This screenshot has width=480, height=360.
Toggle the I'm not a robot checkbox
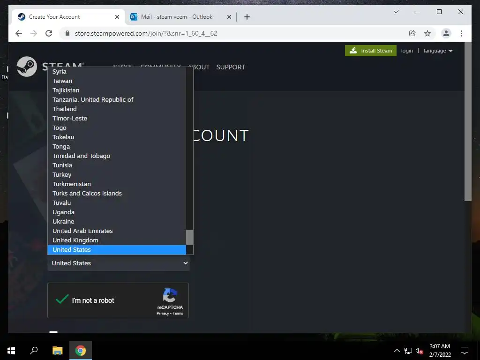(62, 300)
